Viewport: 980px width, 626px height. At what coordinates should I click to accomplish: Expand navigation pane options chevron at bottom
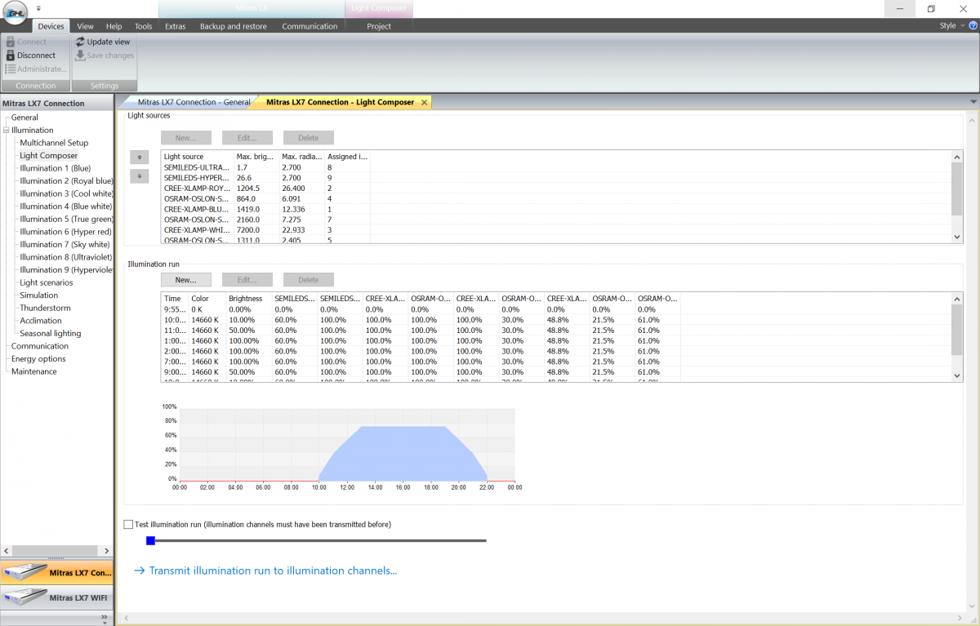pos(105,618)
